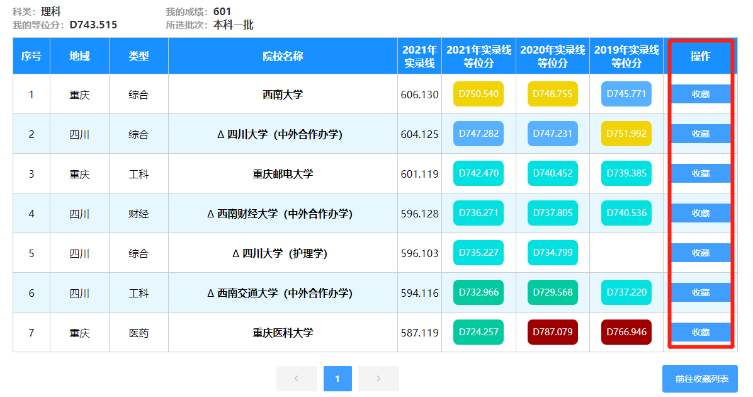Select school name 西南大学
Screen dimensions: 753x397
pos(283,94)
